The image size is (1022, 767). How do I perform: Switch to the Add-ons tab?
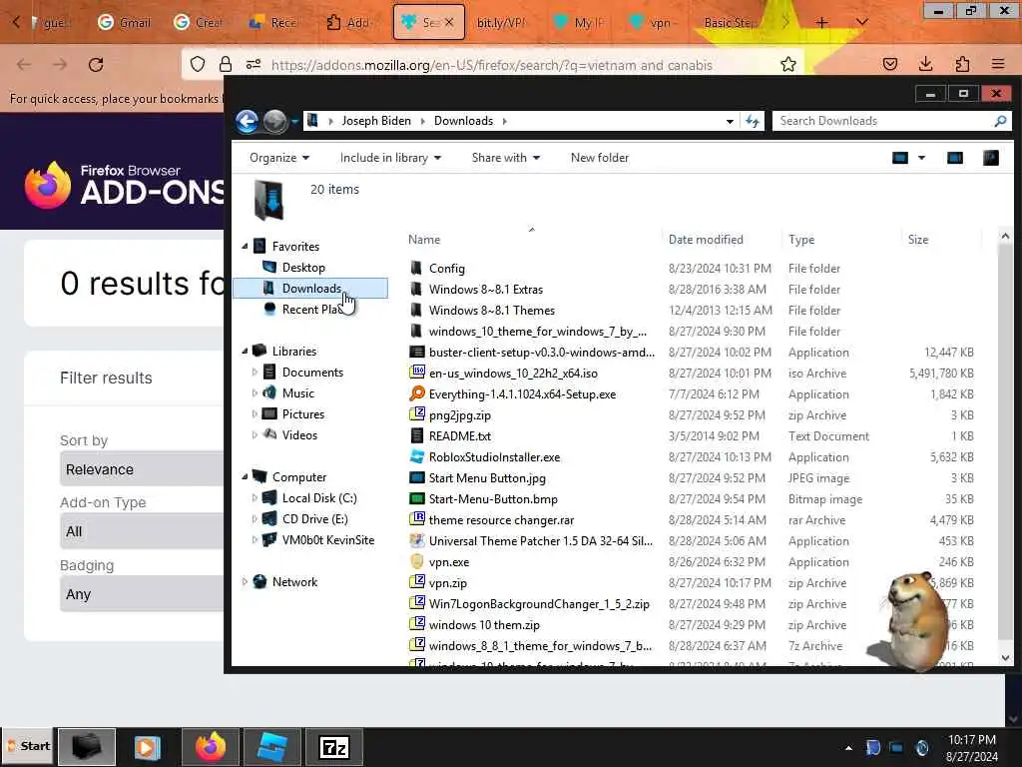[349, 23]
